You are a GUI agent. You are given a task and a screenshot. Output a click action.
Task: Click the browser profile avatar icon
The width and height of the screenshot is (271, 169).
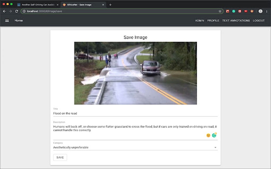(260, 11)
